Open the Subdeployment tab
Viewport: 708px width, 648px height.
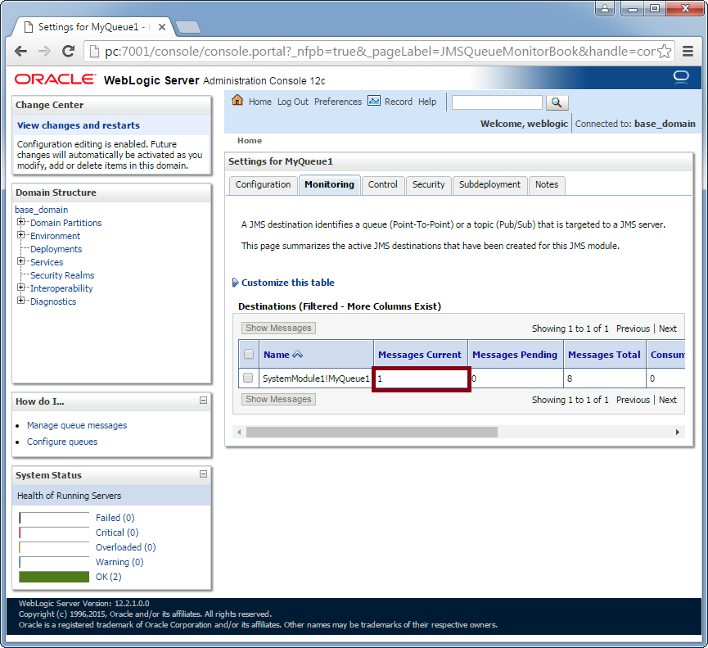[x=490, y=185]
